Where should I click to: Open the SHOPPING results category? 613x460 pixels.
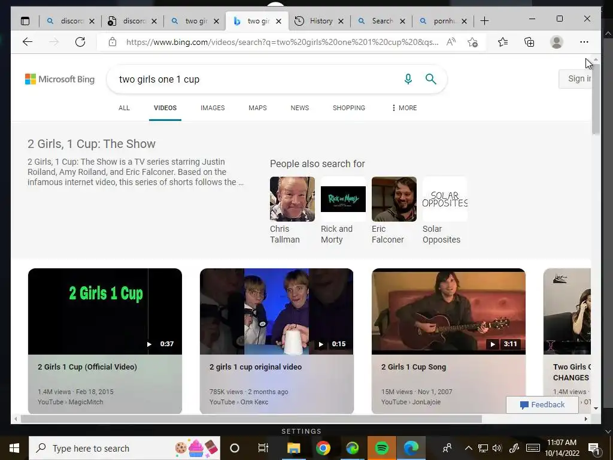[349, 108]
